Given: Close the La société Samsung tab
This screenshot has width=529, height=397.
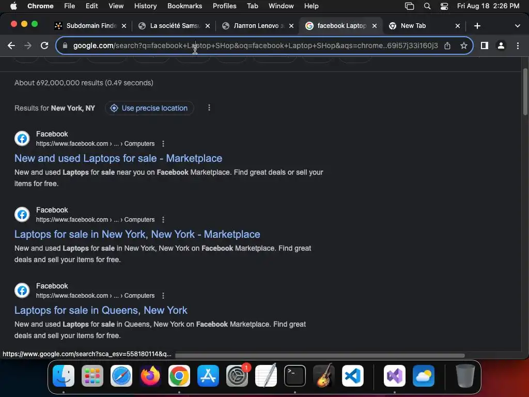Looking at the screenshot, I should click(208, 26).
